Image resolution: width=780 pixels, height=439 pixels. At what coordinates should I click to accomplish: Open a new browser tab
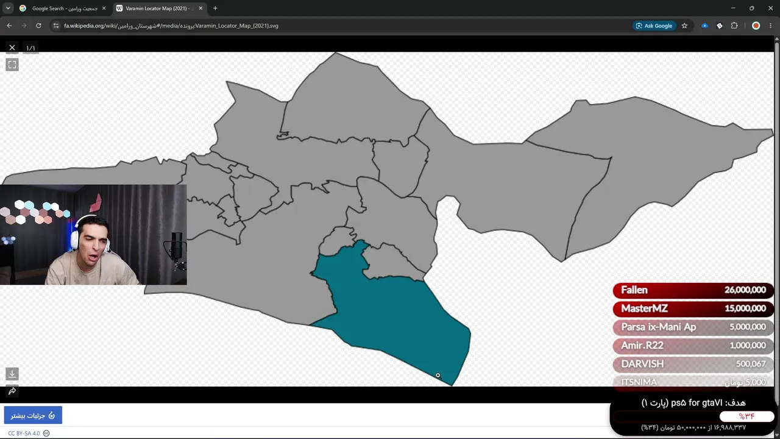[x=215, y=9]
